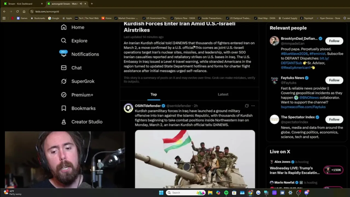Click OSINTdefender's profile avatar
This screenshot has height=197, width=350.
click(x=128, y=108)
